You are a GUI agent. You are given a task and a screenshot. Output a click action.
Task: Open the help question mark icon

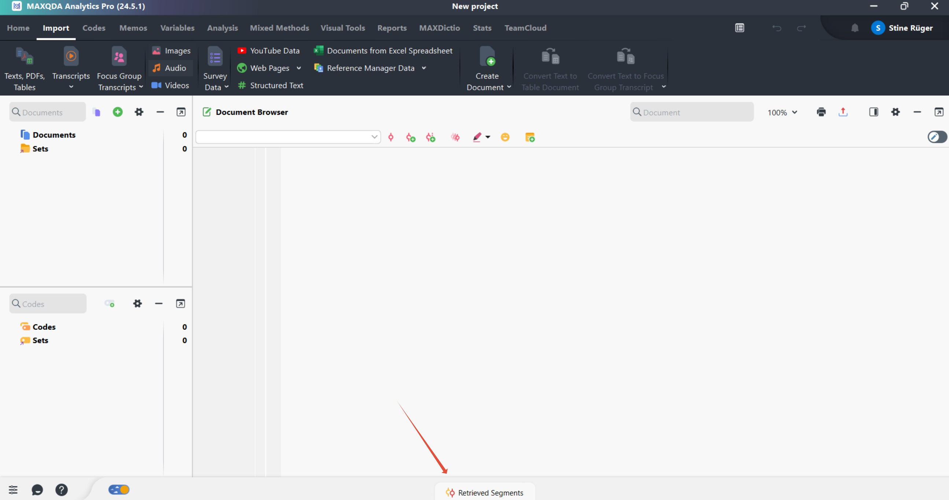click(x=62, y=490)
